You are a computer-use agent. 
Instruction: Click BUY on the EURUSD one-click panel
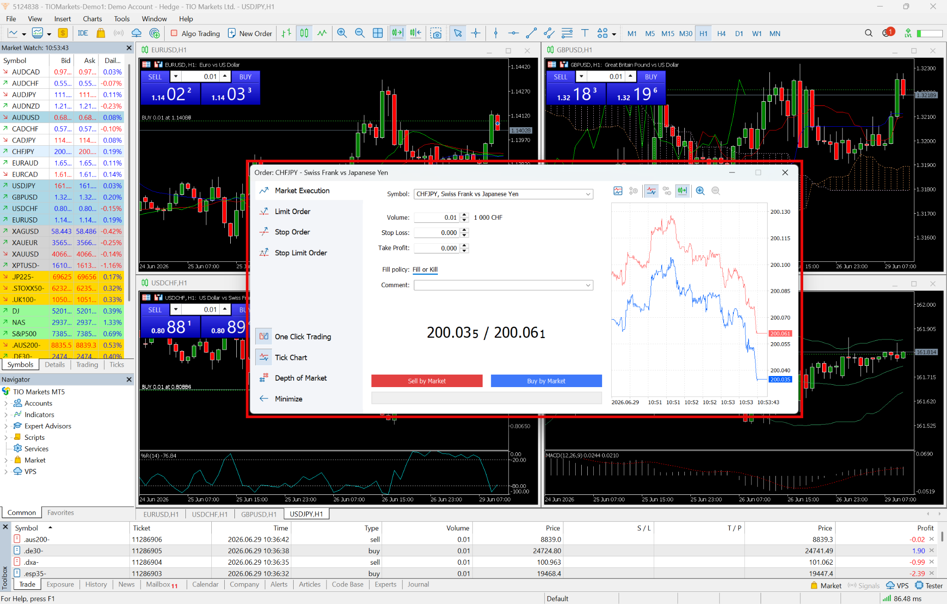click(x=245, y=77)
